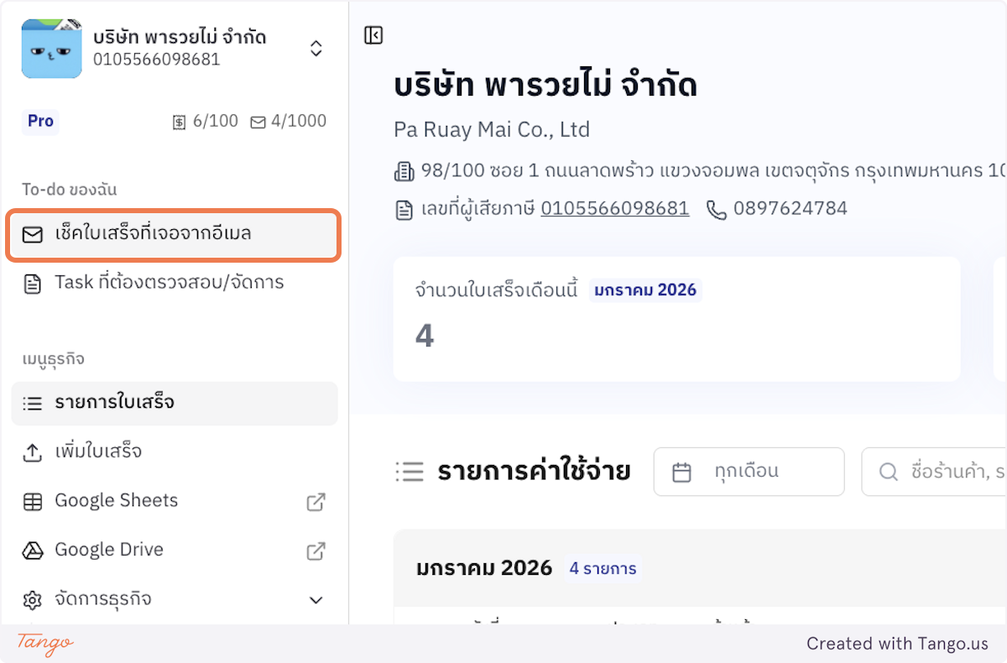Click the gear icon next to จัดการธุรกิจ

point(32,599)
